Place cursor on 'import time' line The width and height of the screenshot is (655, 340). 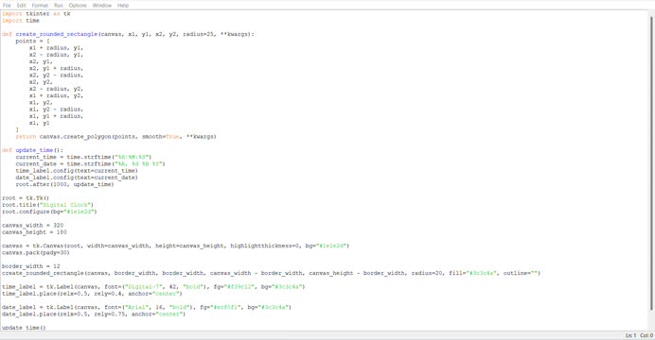coord(21,21)
